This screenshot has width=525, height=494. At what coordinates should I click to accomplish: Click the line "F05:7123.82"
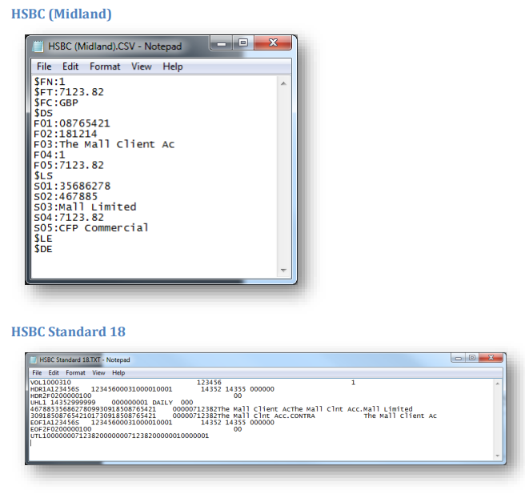pyautogui.click(x=69, y=165)
